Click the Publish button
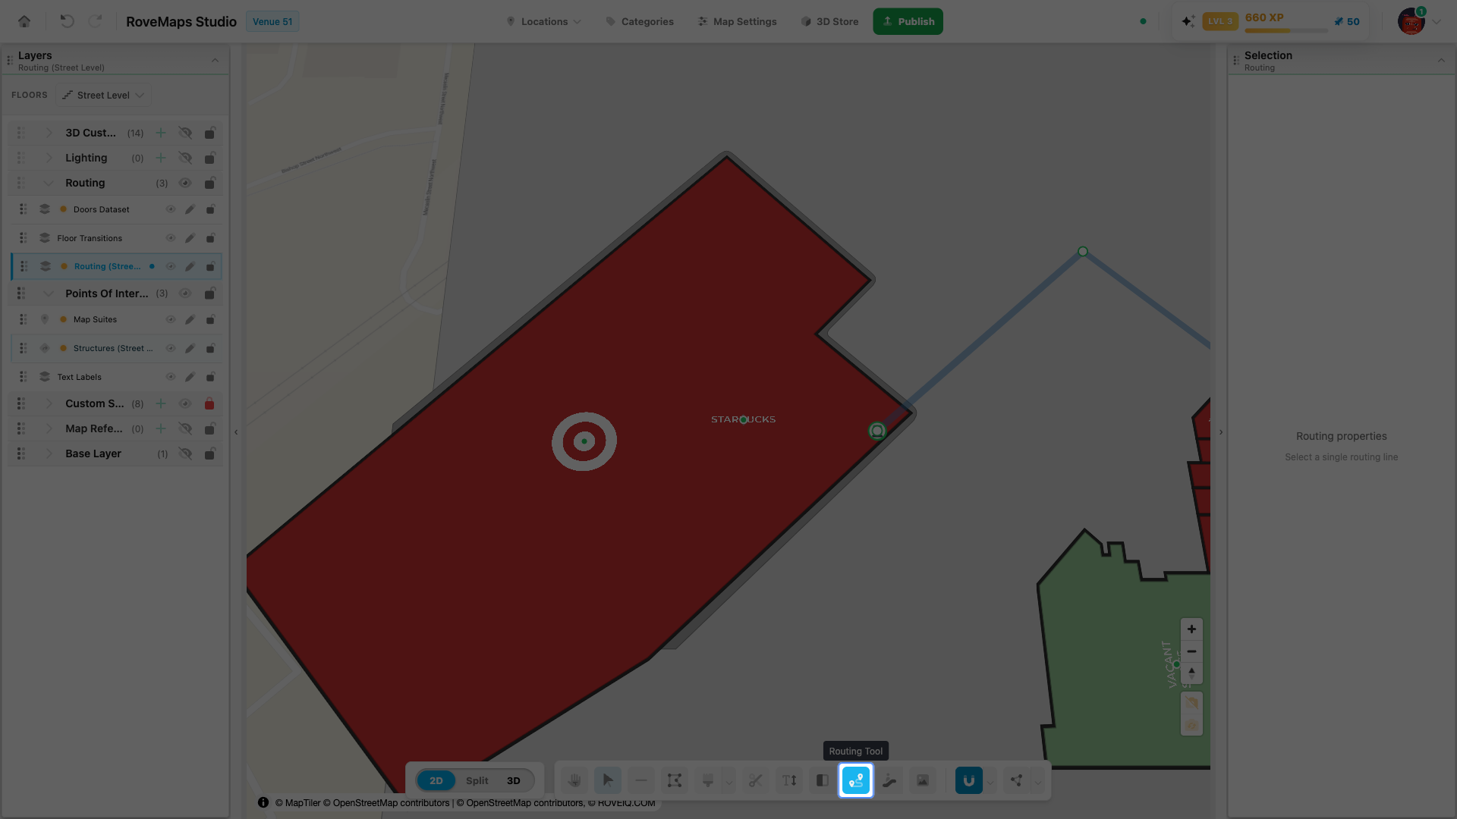This screenshot has width=1457, height=819. 908,21
